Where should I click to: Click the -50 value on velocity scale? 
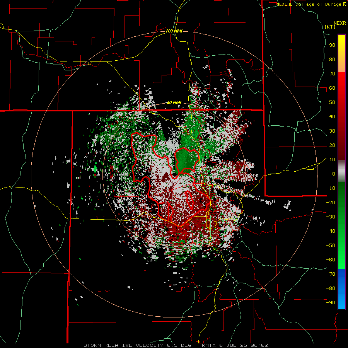pos(331,246)
